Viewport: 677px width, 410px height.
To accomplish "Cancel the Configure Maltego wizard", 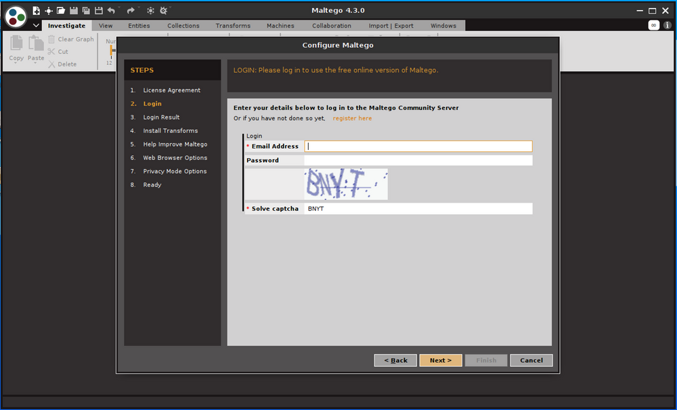I will (531, 360).
